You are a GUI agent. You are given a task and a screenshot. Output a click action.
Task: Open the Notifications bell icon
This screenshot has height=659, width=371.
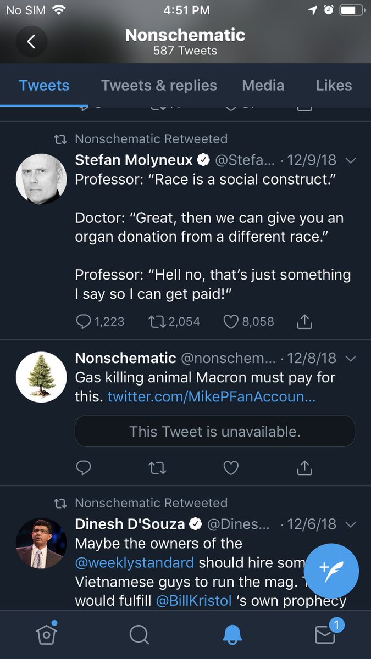pos(232,635)
